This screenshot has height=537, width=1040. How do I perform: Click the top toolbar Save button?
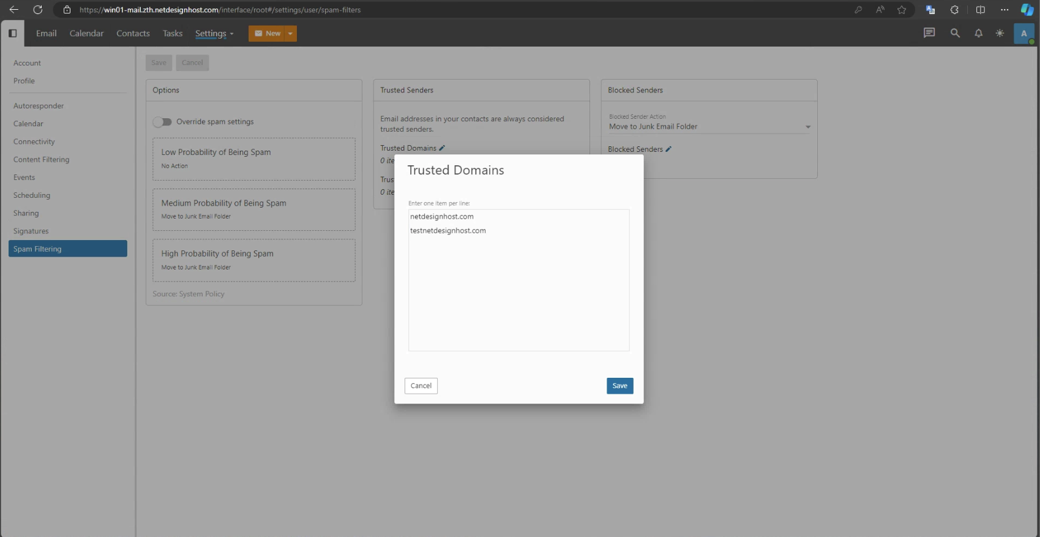pos(159,62)
